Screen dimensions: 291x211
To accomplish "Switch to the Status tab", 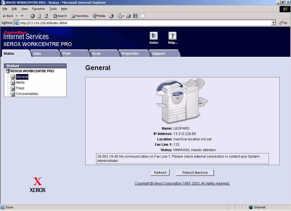I will [16, 53].
